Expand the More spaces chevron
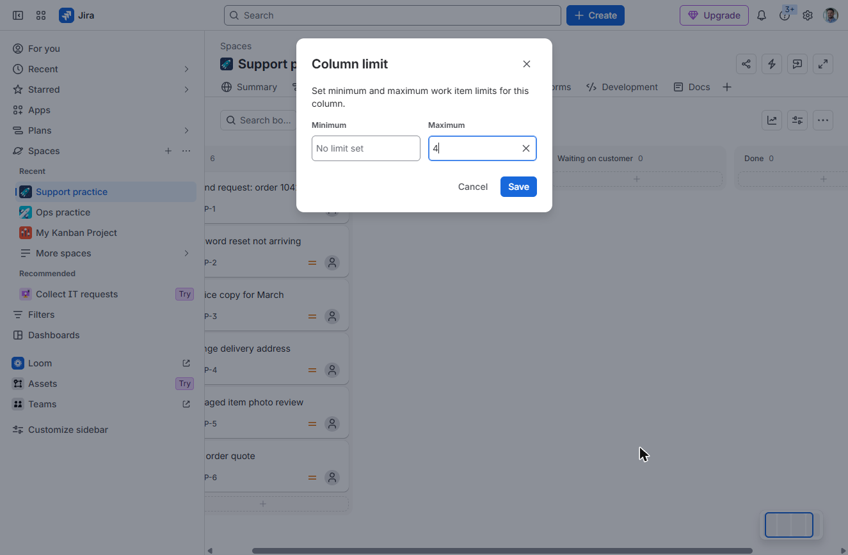 (x=186, y=253)
